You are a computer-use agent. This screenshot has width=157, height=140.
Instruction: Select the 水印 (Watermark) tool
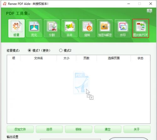(x=123, y=28)
